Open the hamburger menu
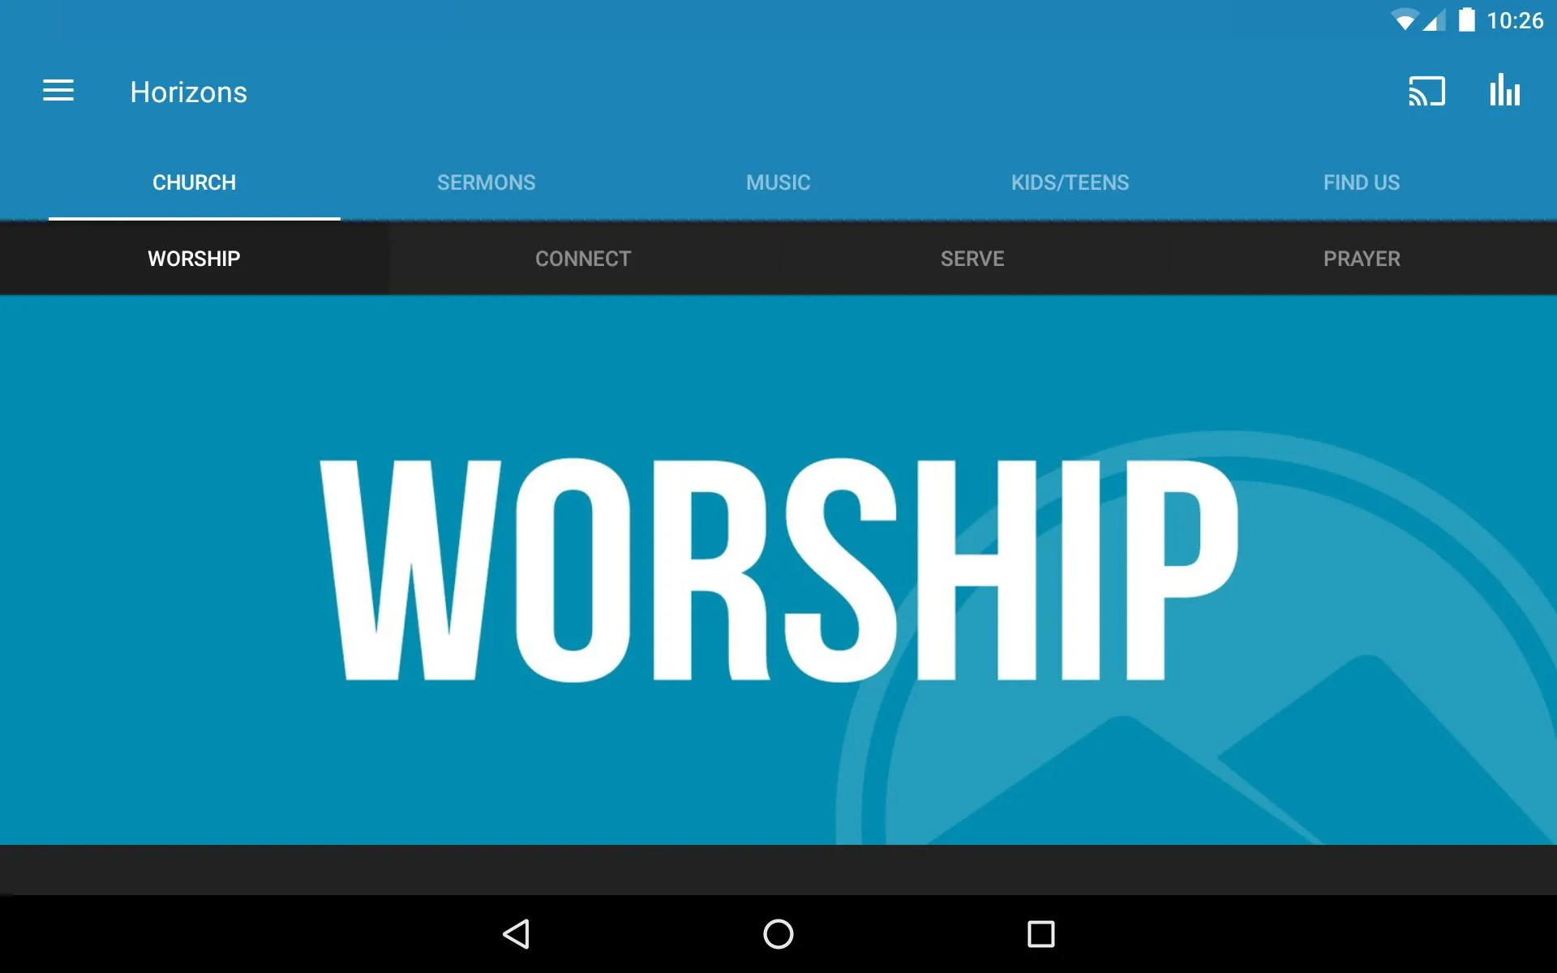The width and height of the screenshot is (1557, 973). pos(58,92)
